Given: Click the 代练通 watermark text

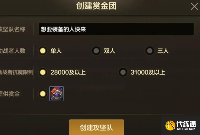Looking at the screenshot, I should coord(186,124).
